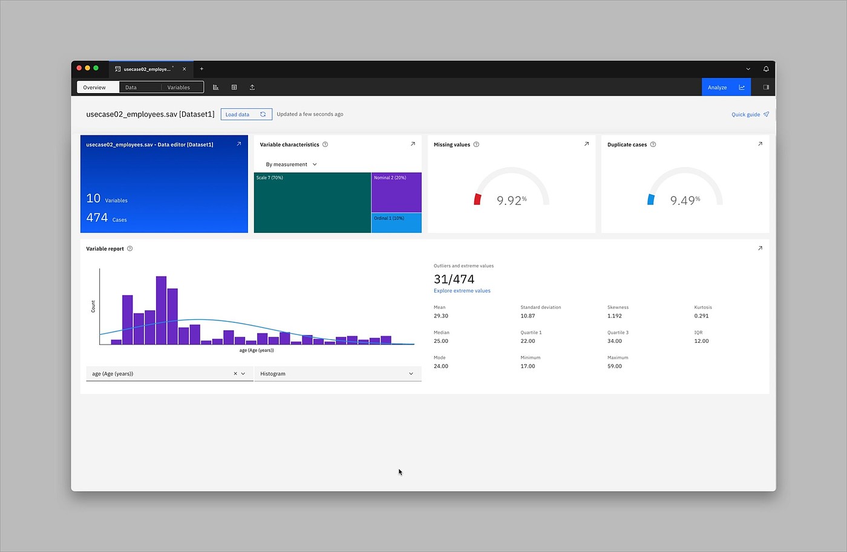The width and height of the screenshot is (847, 552).
Task: Click the help icon beside Variable report
Action: (129, 248)
